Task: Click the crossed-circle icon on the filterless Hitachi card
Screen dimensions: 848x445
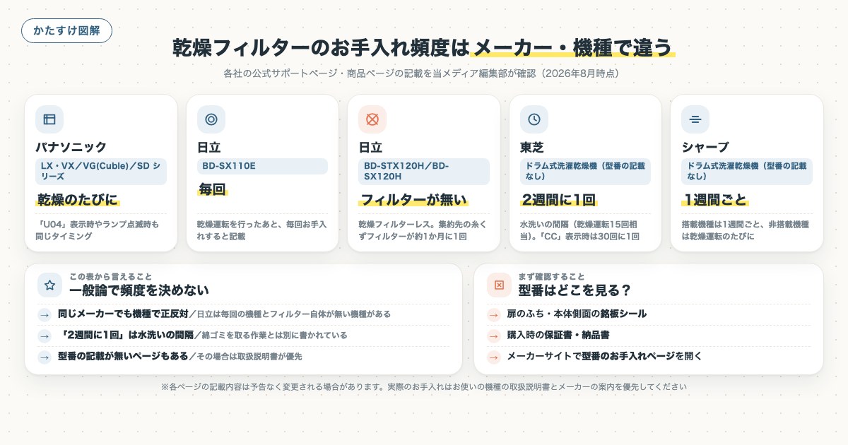Action: click(x=372, y=119)
